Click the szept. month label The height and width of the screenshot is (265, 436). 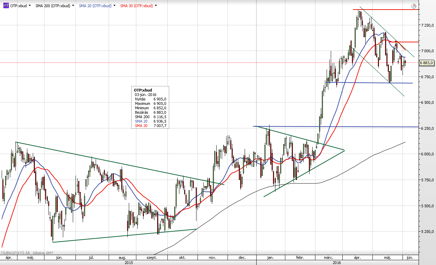[x=151, y=257]
